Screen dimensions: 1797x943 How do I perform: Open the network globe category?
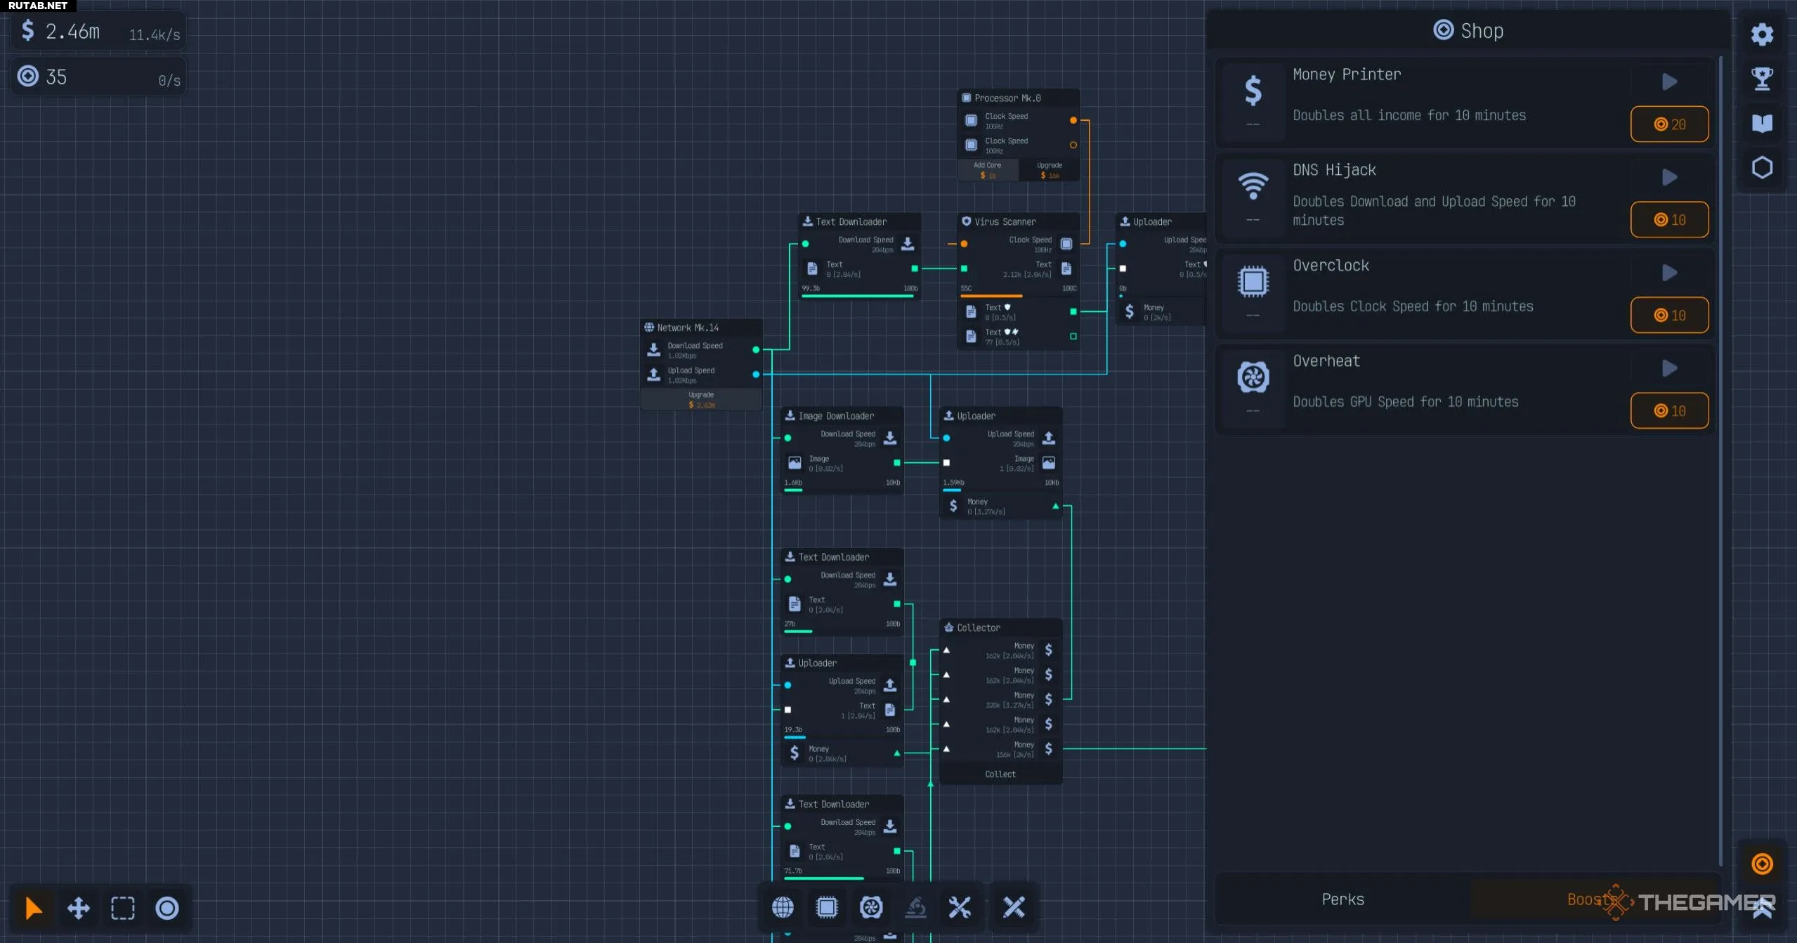click(783, 907)
